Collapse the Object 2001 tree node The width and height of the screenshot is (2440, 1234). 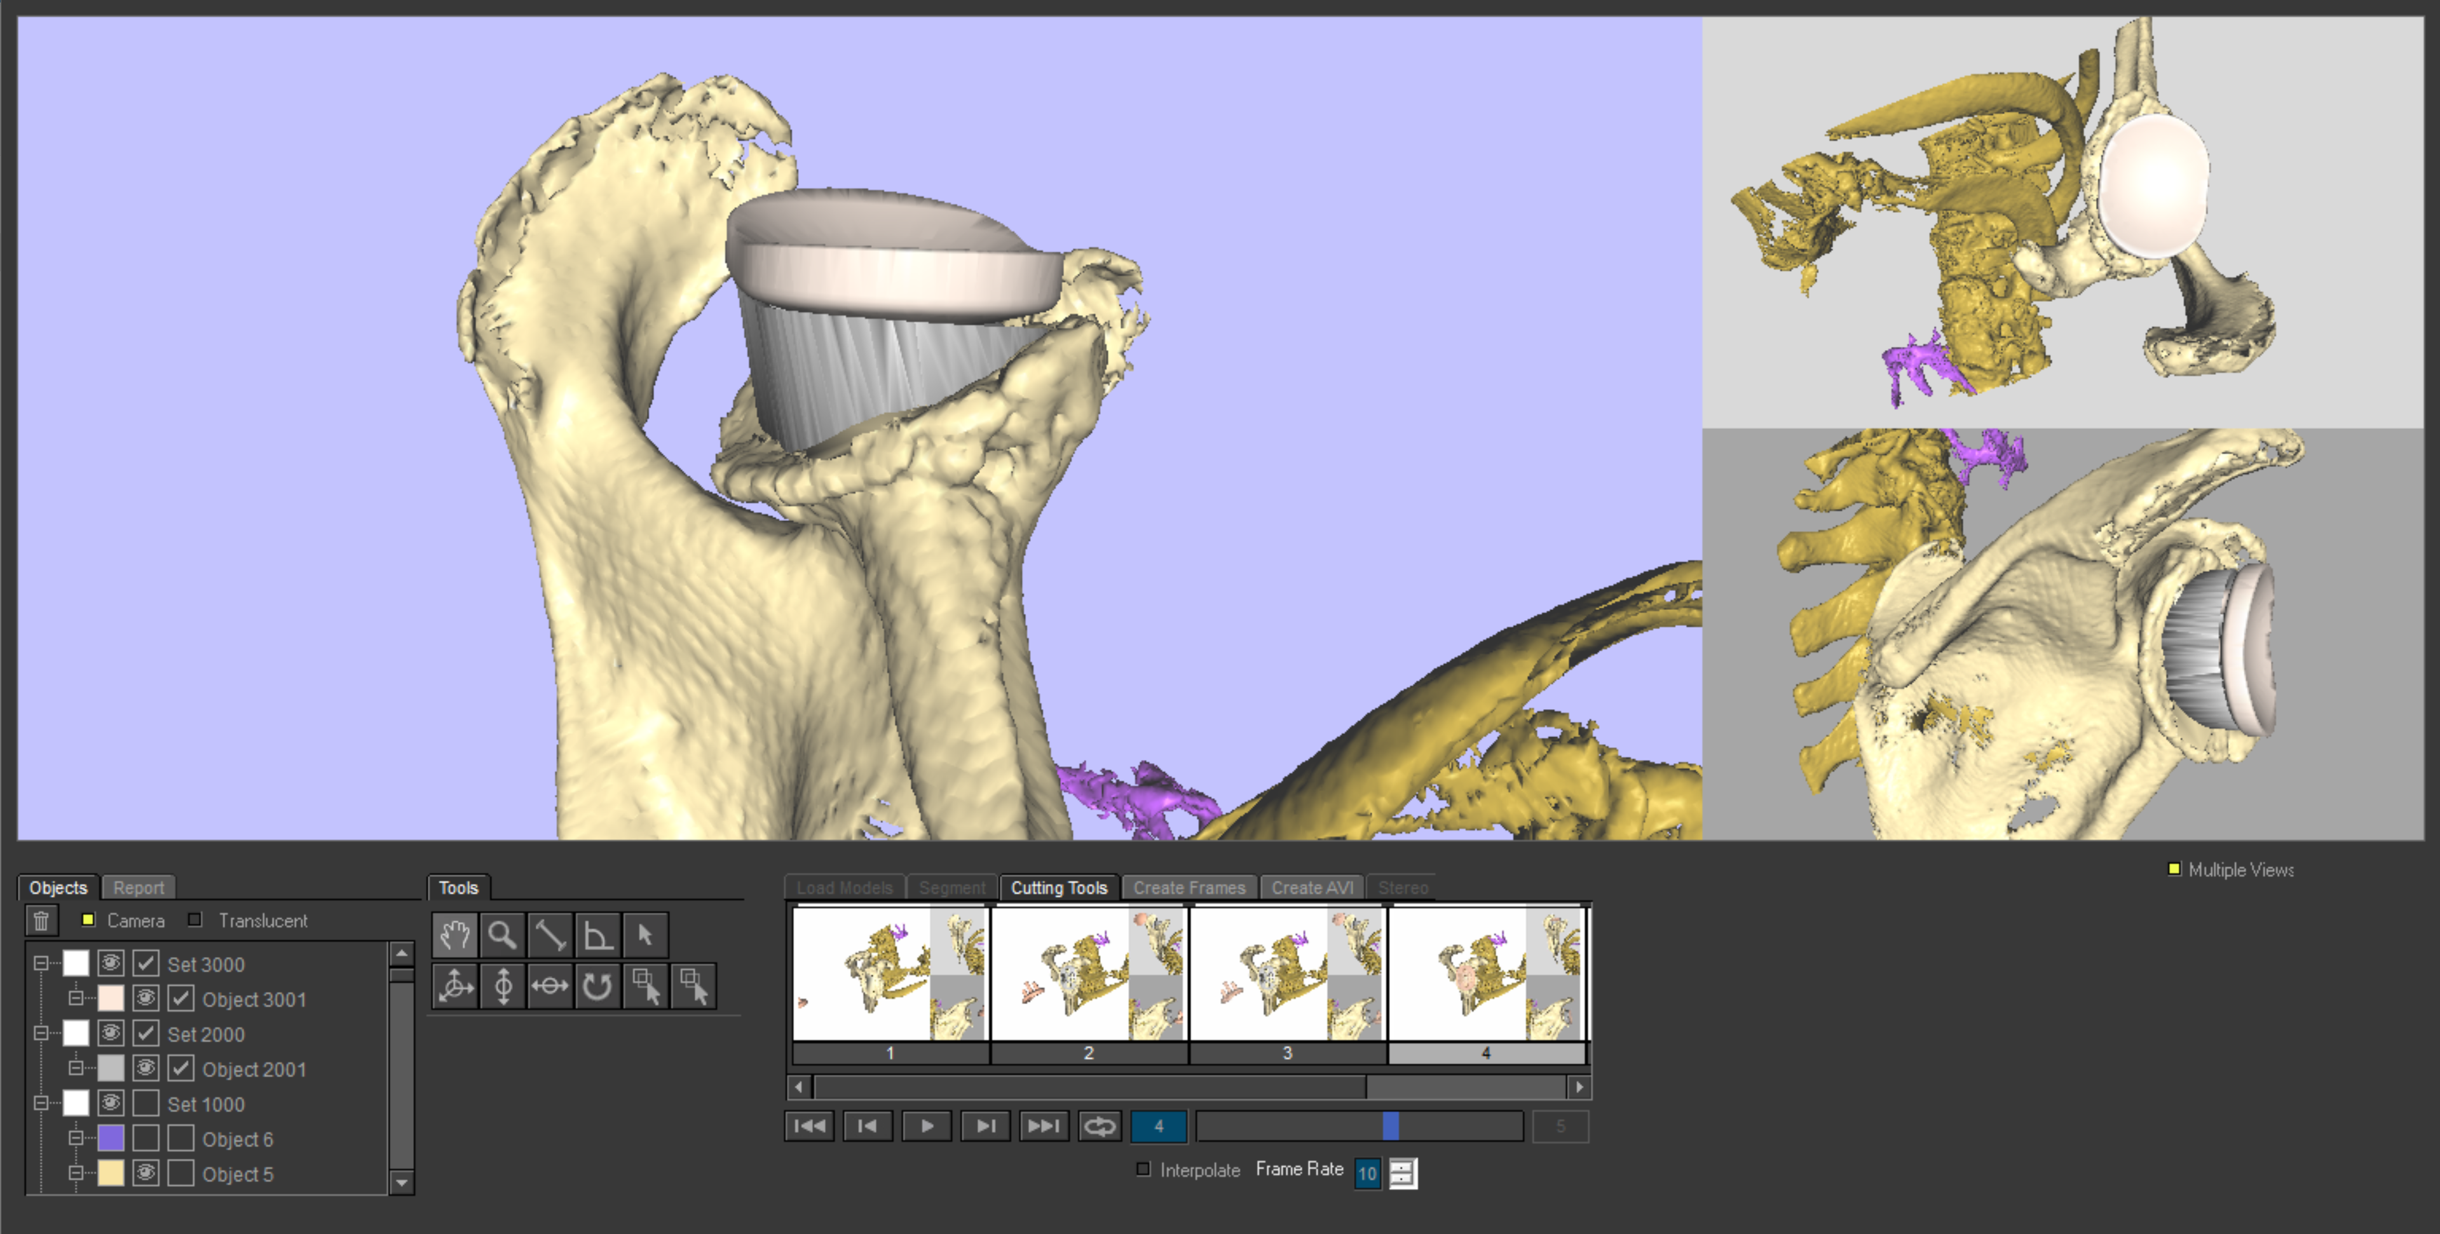coord(76,1068)
